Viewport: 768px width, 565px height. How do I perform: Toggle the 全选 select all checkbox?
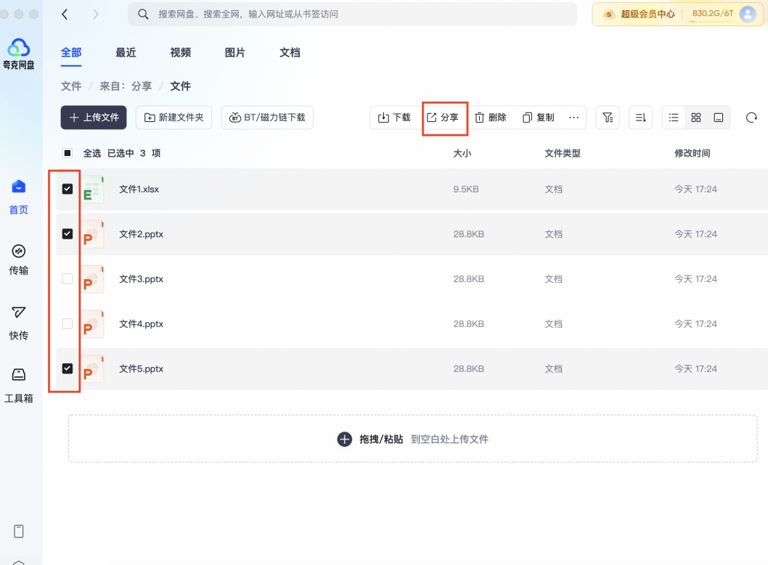coord(68,153)
